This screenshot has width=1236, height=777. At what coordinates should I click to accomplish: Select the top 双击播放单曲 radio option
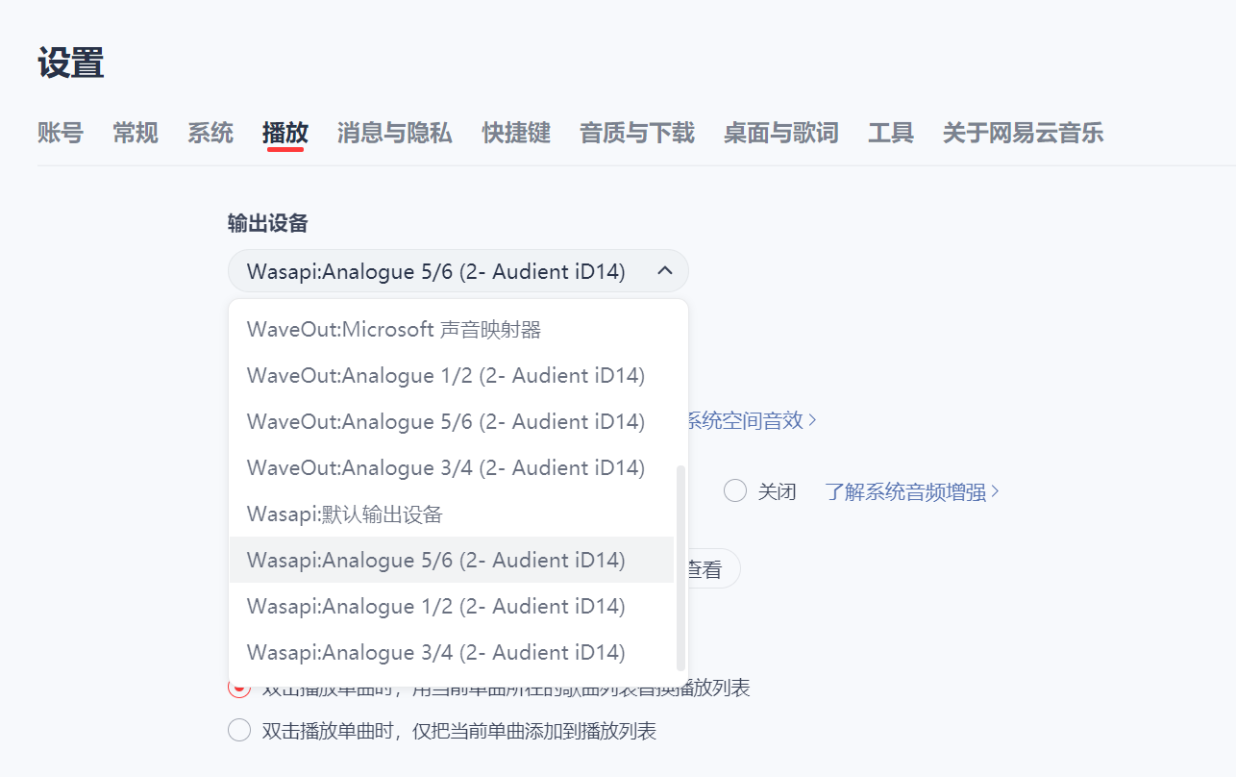coord(238,688)
